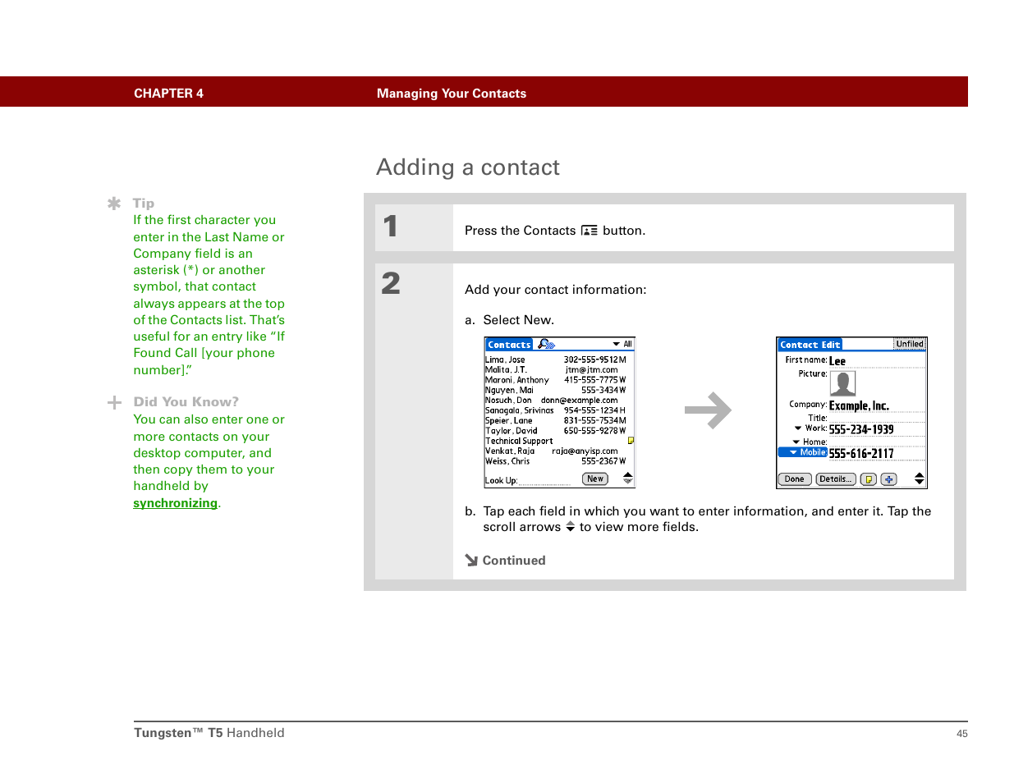Click the Tip asterisk icon in sidebar
The image size is (1014, 783).
click(x=114, y=203)
